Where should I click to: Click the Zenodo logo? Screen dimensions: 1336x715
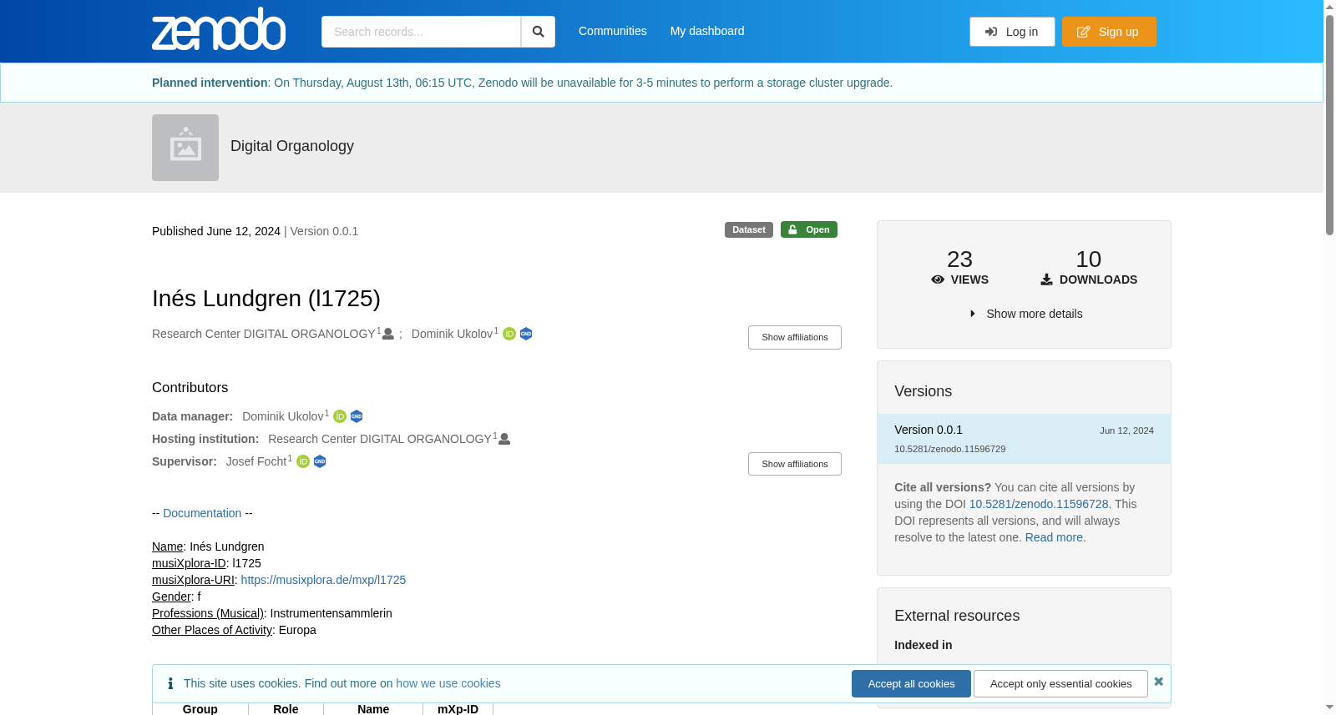tap(219, 29)
